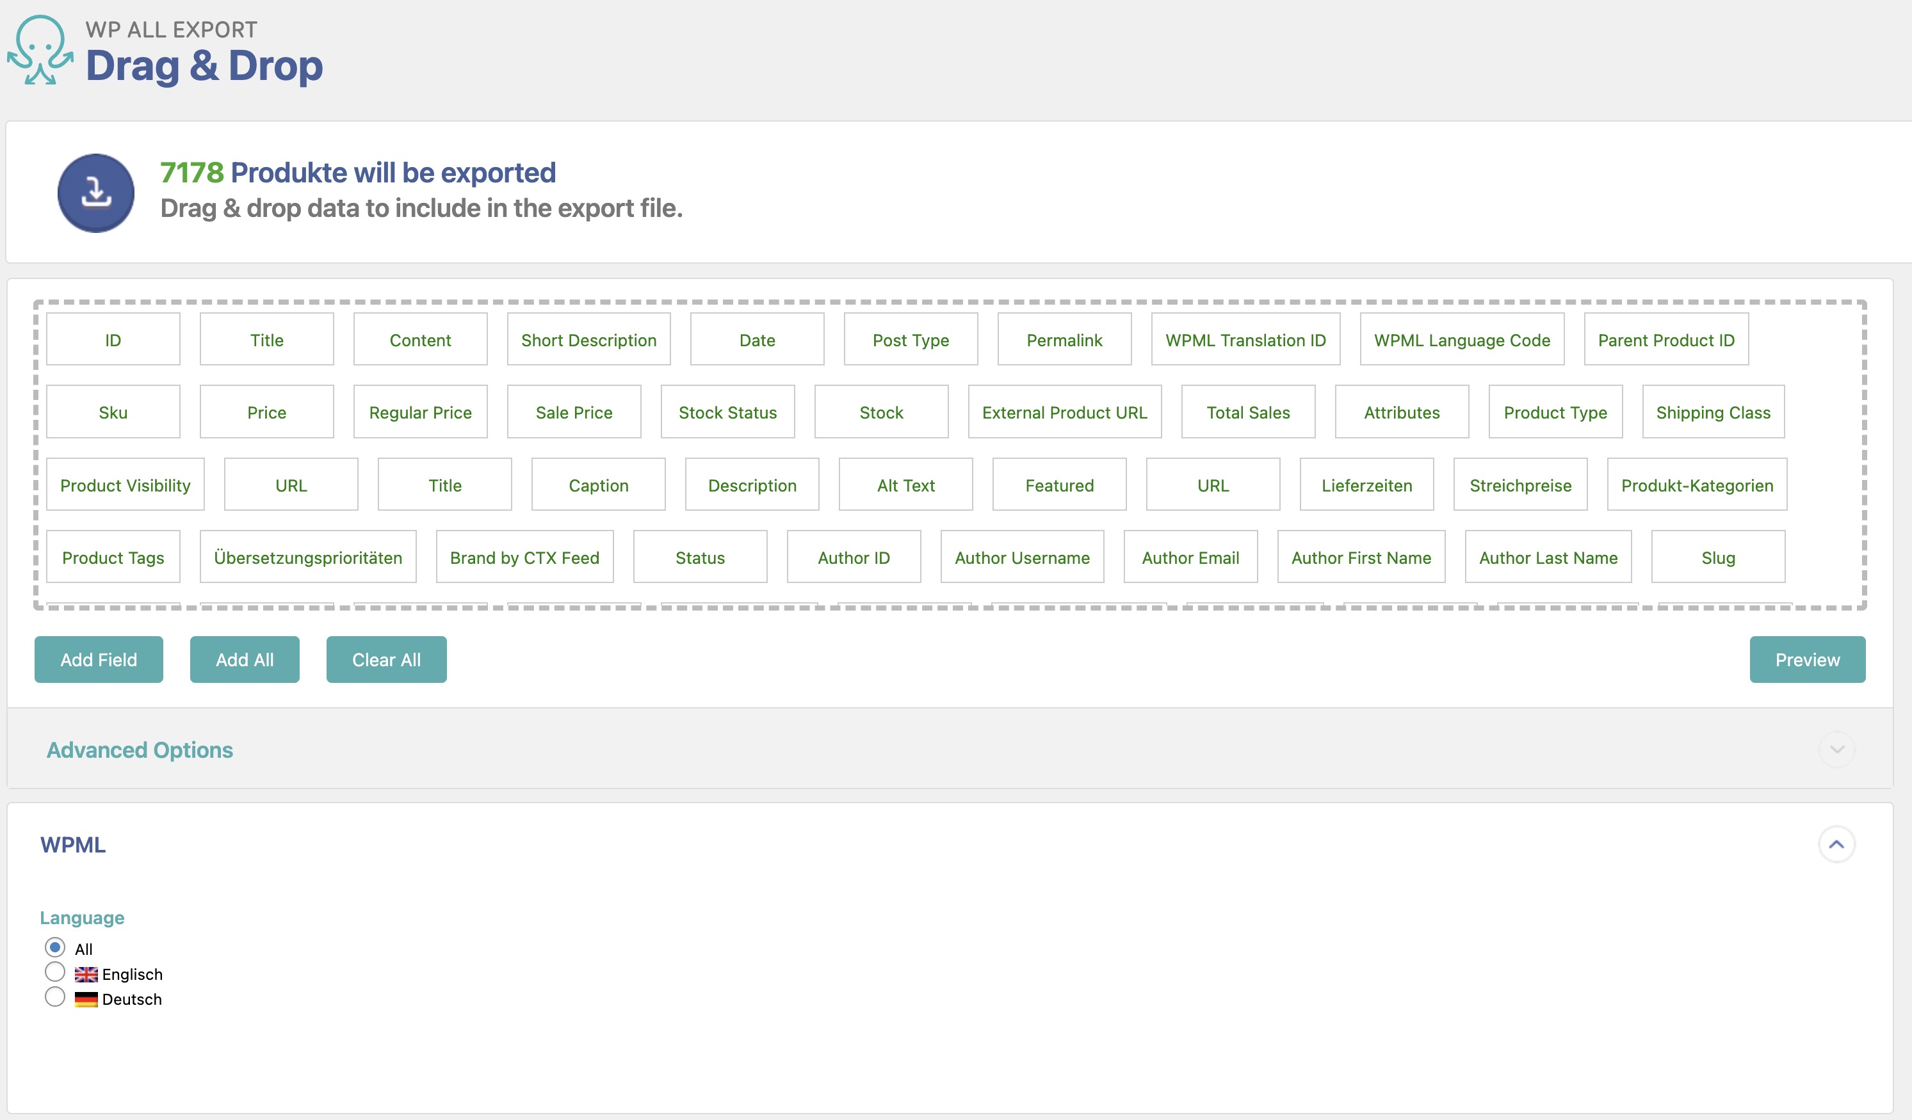This screenshot has width=1912, height=1120.
Task: Select the Date export field
Action: click(x=758, y=340)
